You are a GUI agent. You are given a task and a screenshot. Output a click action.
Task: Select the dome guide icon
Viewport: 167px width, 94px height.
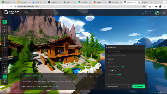(5, 81)
